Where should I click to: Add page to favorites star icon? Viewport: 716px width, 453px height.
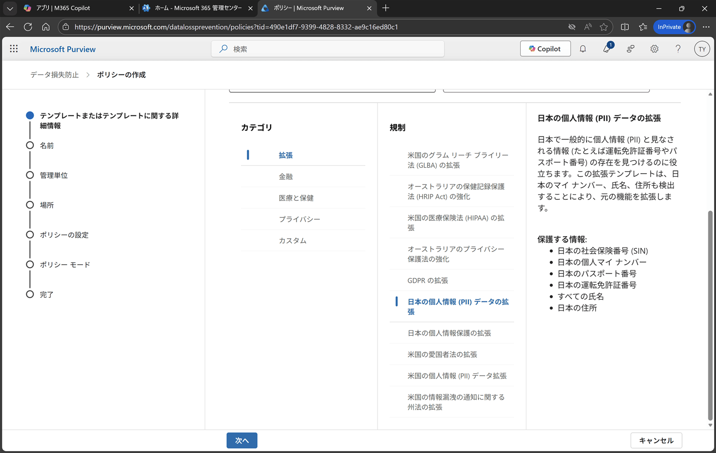[604, 27]
